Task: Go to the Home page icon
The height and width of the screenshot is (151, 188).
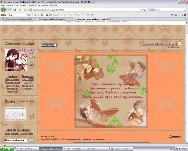Action: pyautogui.click(x=25, y=10)
